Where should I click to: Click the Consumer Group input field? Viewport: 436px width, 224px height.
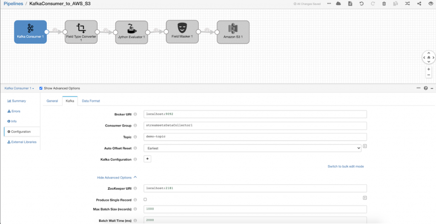click(255, 125)
